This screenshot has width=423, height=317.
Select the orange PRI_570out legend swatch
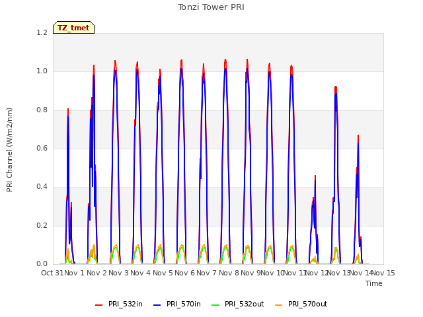[279, 304]
